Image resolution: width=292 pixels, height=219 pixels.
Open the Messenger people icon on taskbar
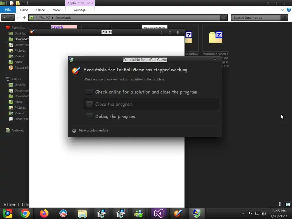(x=139, y=213)
